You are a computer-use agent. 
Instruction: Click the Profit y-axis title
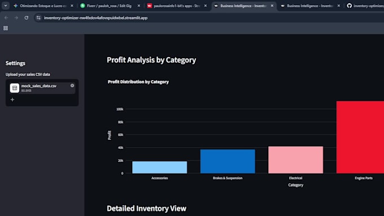point(110,135)
